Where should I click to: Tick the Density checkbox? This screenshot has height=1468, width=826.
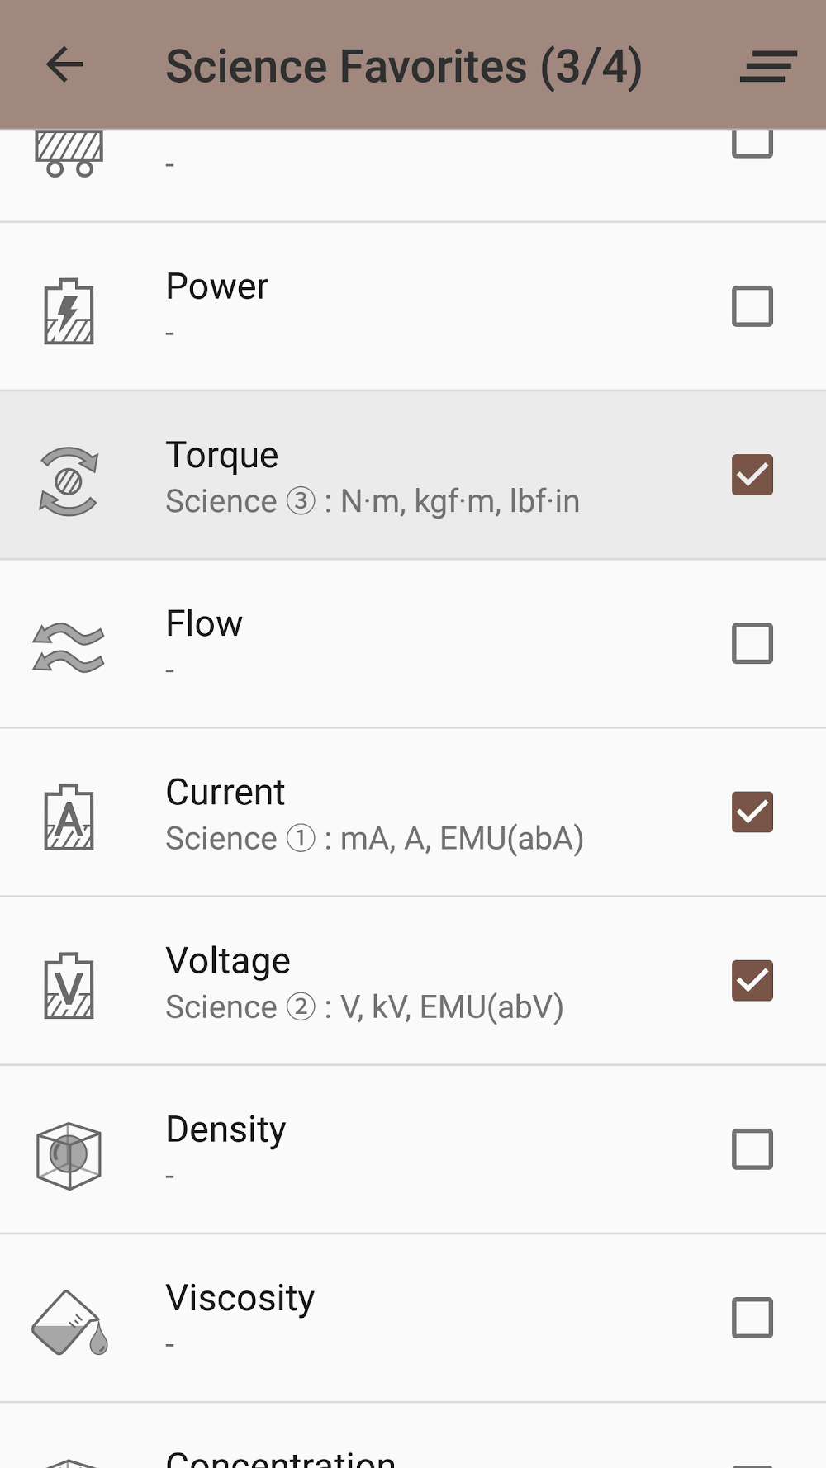pos(752,1148)
